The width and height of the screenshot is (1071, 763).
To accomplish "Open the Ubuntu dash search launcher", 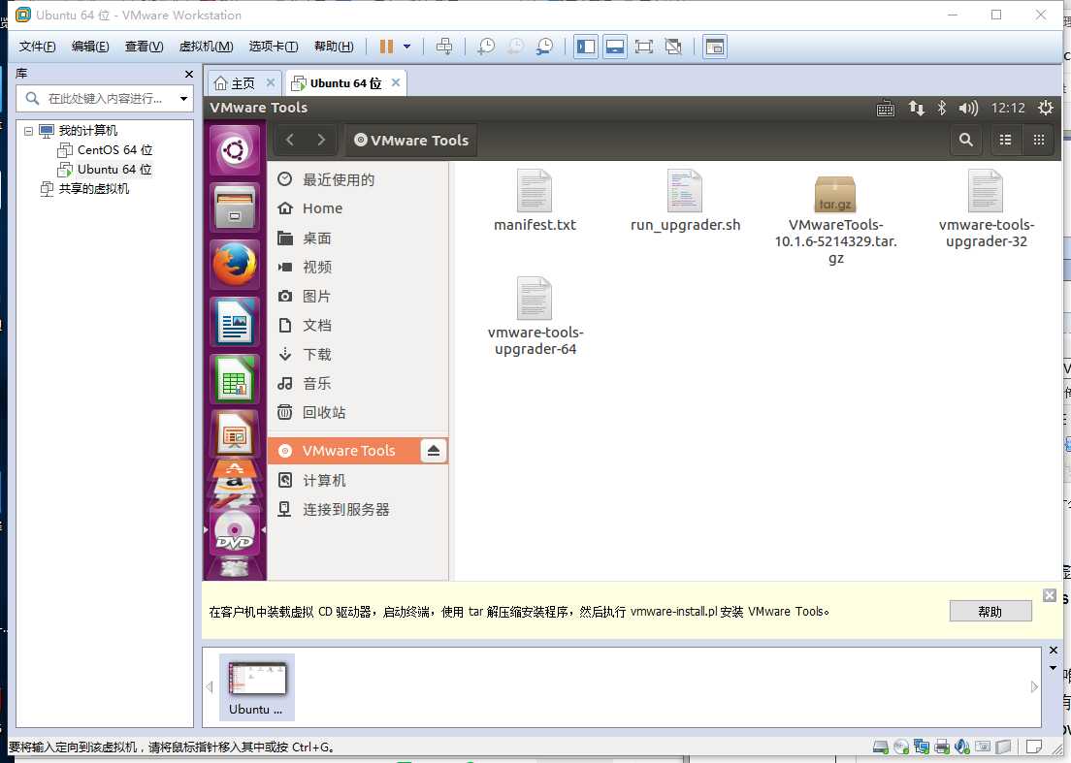I will coord(235,149).
